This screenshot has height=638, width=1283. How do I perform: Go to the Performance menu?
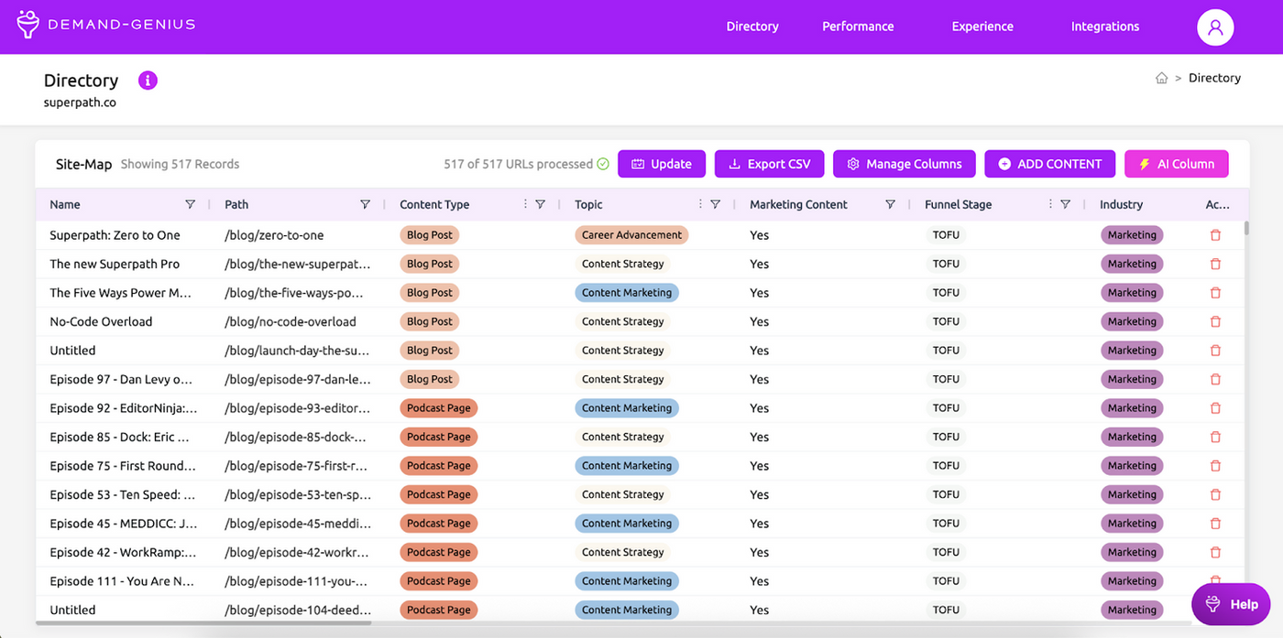coord(858,27)
